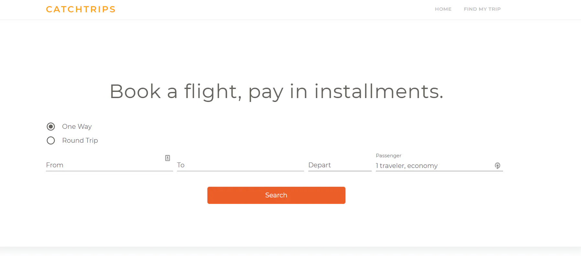Click the From placeholder text
This screenshot has height=256, width=581.
click(x=55, y=165)
